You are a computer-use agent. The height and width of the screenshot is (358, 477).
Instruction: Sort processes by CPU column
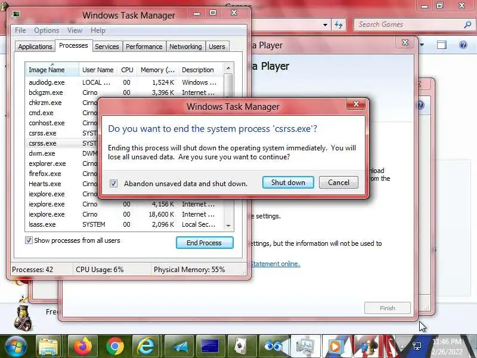pyautogui.click(x=127, y=70)
